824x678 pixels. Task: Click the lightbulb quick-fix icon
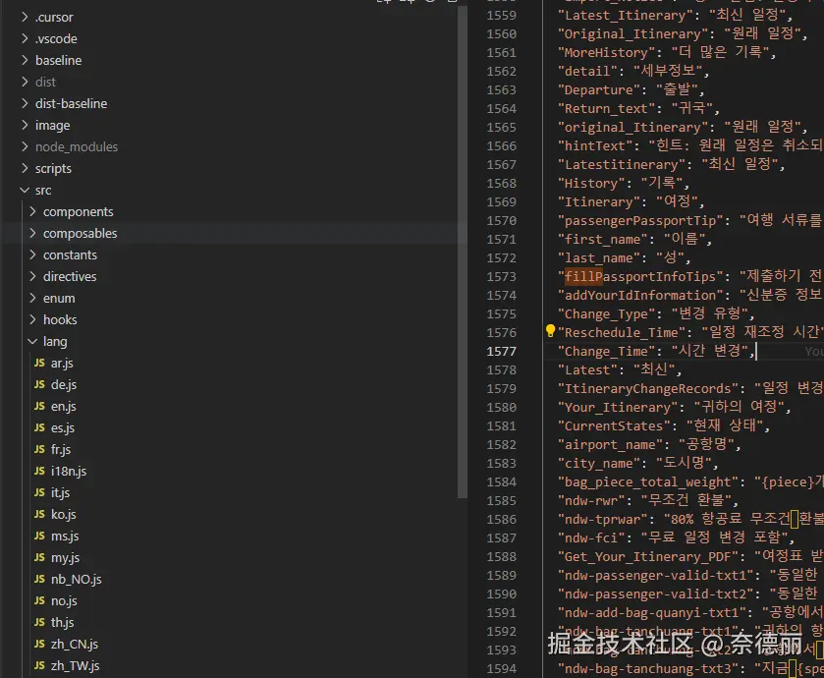[x=550, y=330]
